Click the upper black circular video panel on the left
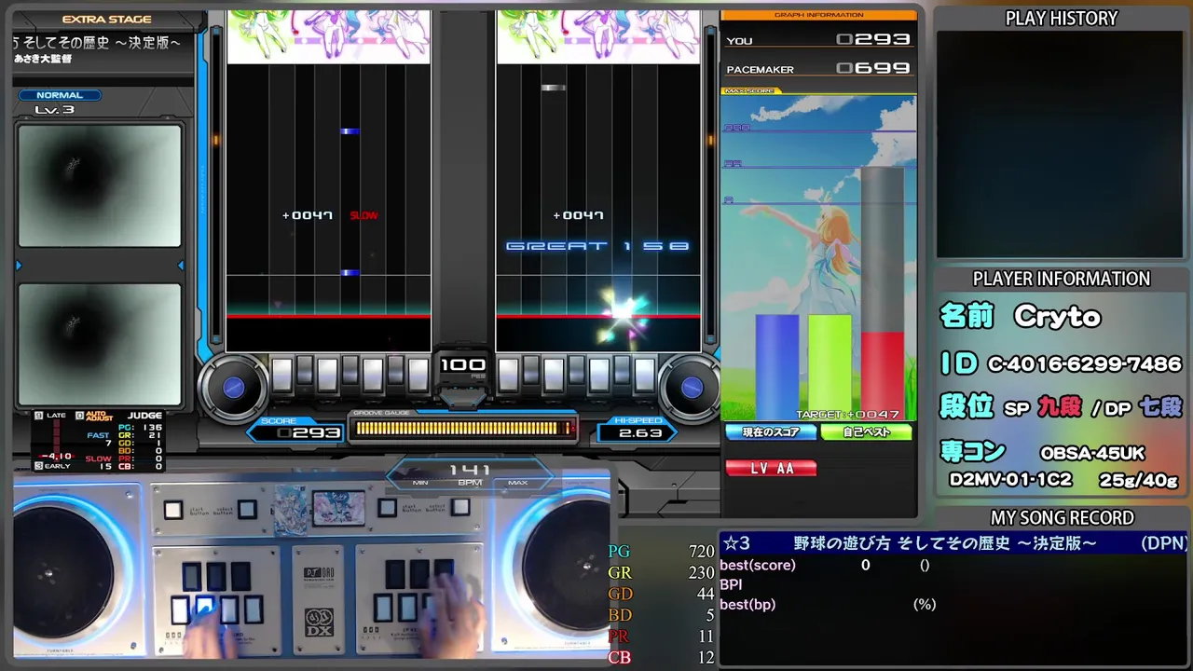Image resolution: width=1193 pixels, height=671 pixels. (100, 185)
